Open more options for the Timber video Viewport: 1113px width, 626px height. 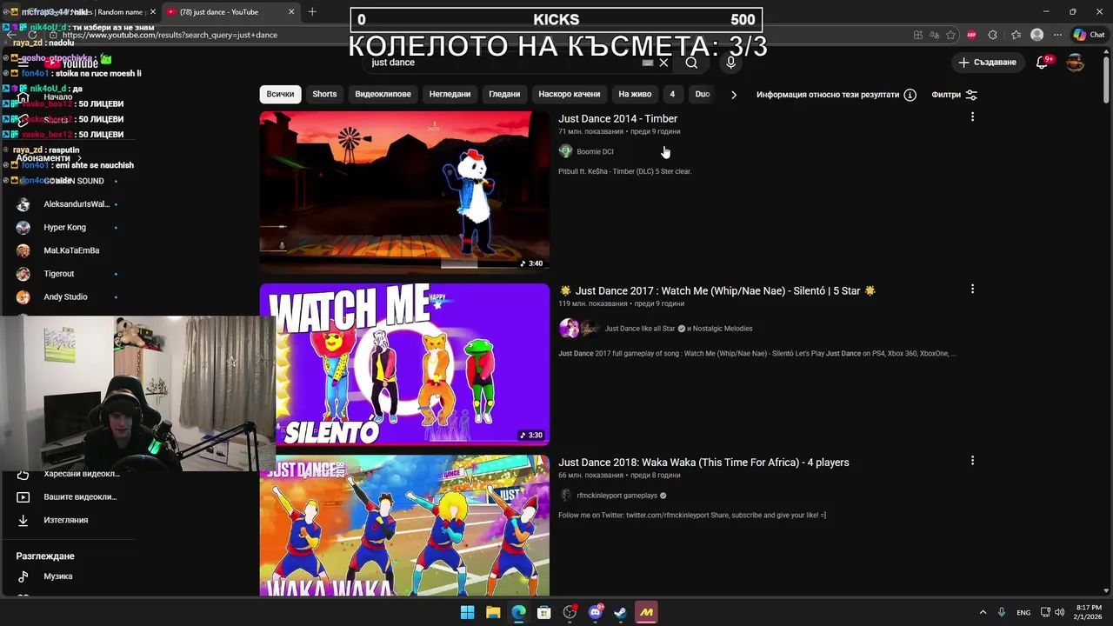tap(972, 117)
